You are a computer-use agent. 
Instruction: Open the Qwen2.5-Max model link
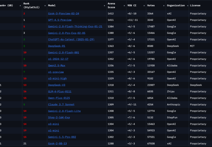click(57, 66)
